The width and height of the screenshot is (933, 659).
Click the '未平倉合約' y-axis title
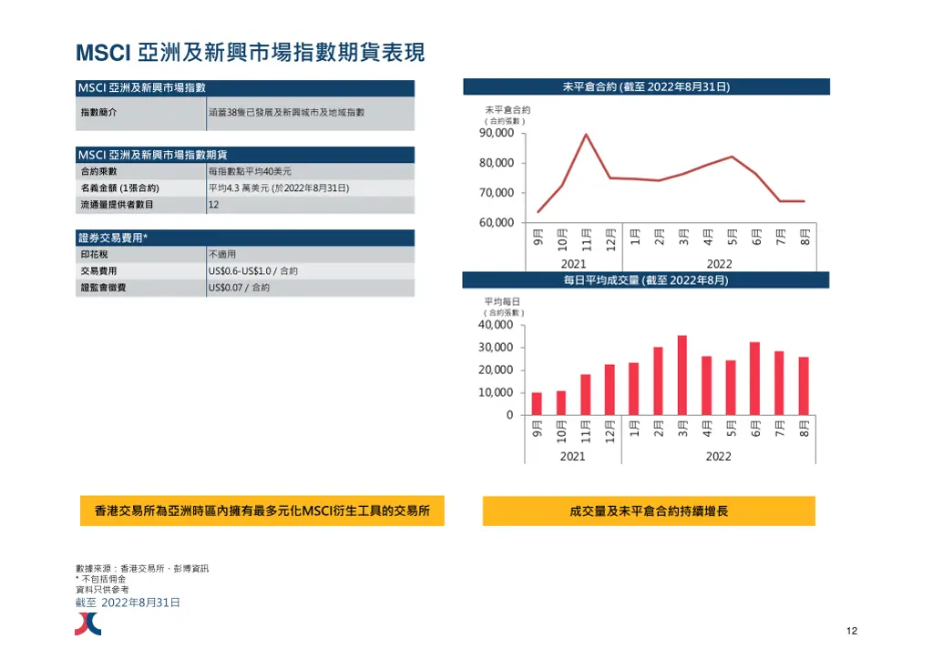tap(507, 110)
